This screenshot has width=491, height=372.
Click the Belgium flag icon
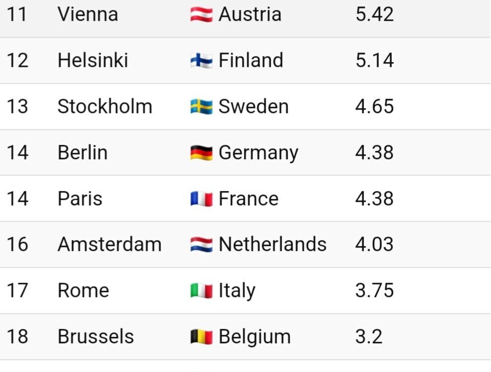(202, 337)
